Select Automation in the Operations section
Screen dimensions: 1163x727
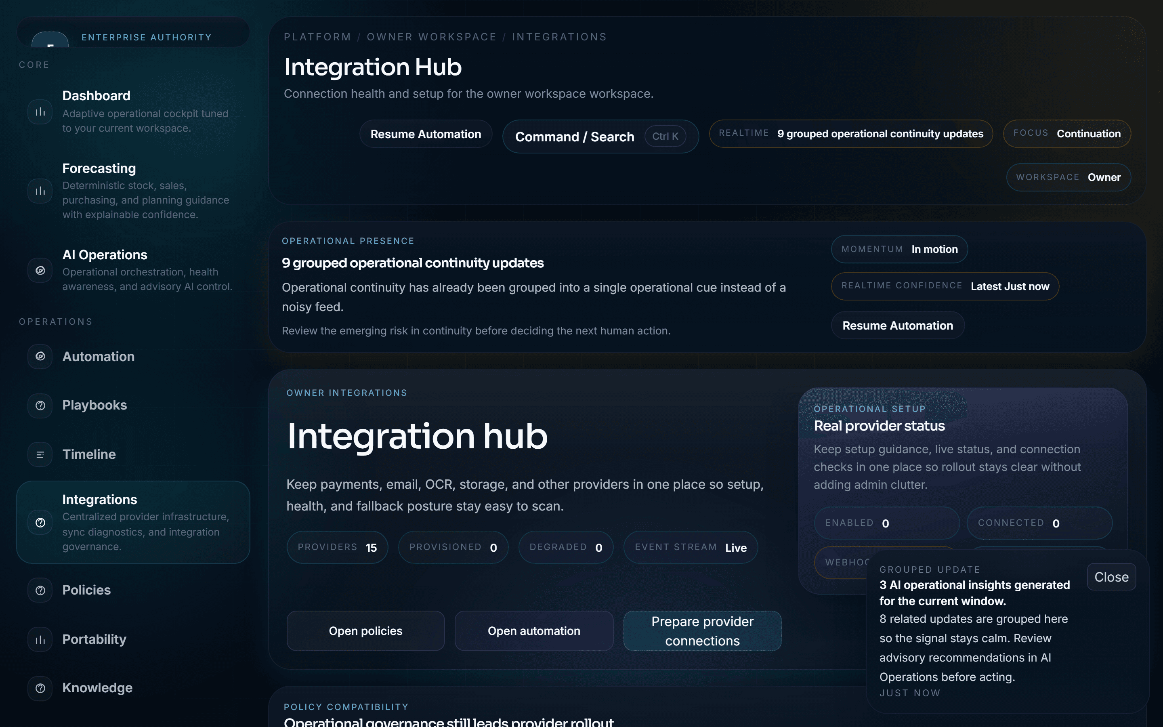click(133, 356)
